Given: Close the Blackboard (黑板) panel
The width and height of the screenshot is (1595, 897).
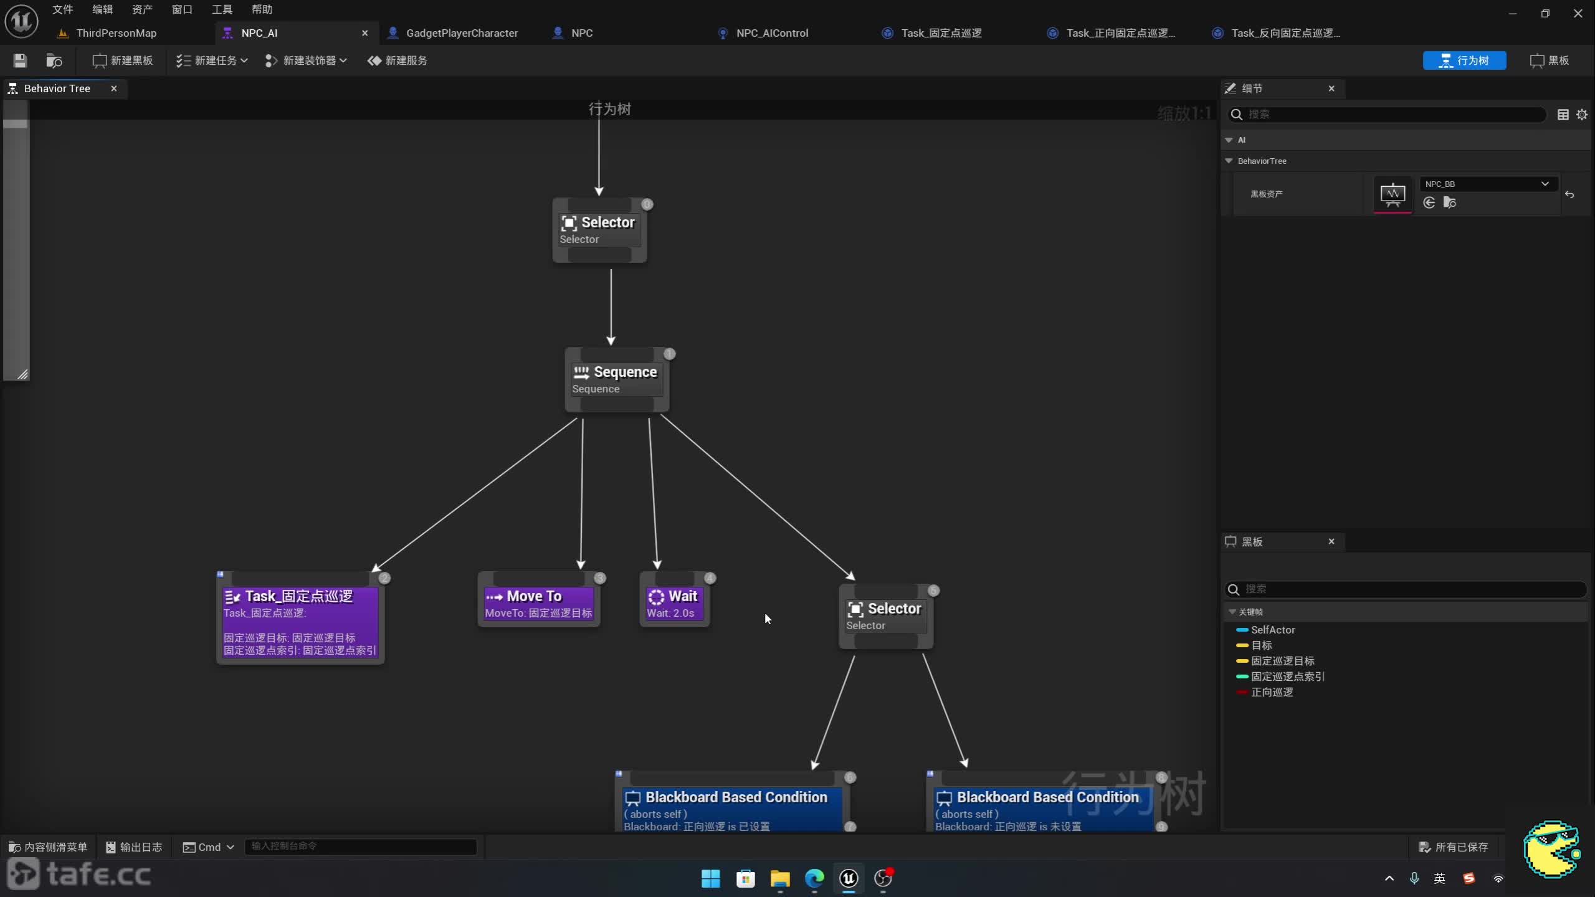Looking at the screenshot, I should [x=1331, y=541].
